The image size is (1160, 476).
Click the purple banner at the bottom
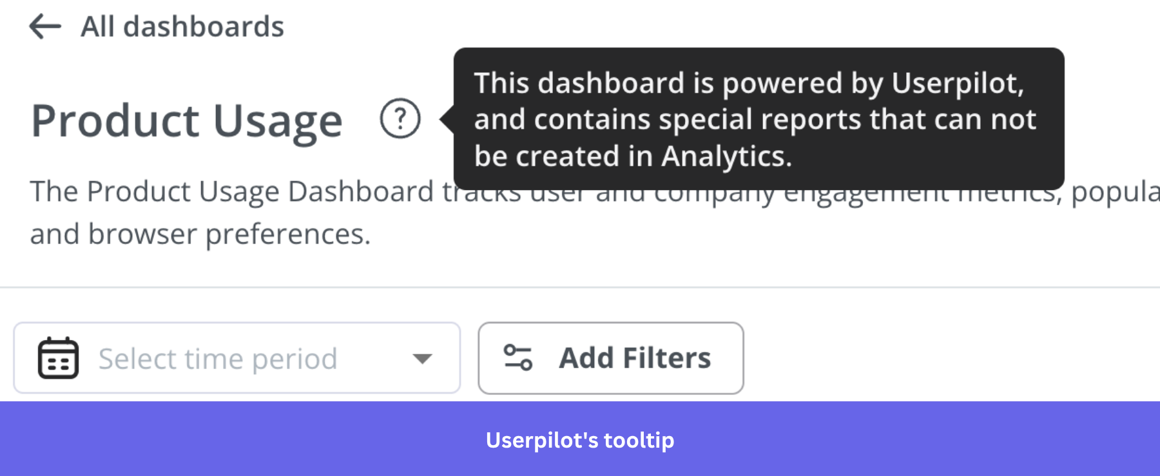click(579, 441)
